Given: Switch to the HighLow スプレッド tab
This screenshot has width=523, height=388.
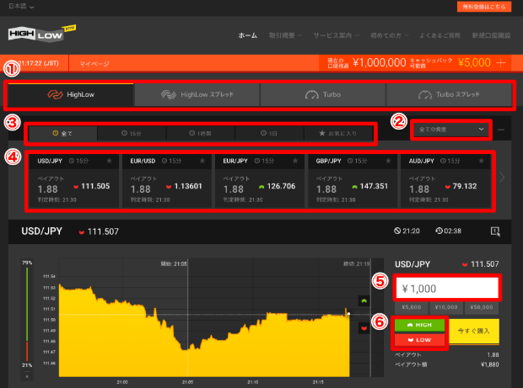Looking at the screenshot, I should pyautogui.click(x=197, y=94).
